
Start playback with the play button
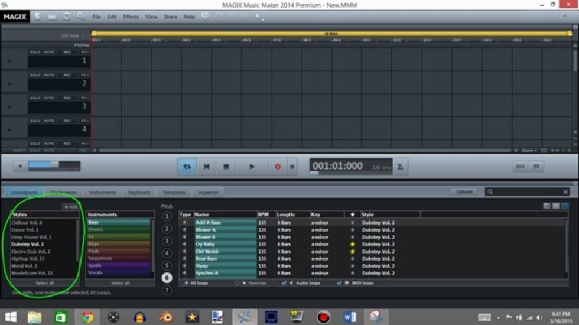[x=252, y=167]
